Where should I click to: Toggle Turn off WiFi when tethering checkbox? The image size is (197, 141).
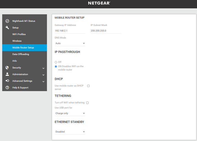87,103
